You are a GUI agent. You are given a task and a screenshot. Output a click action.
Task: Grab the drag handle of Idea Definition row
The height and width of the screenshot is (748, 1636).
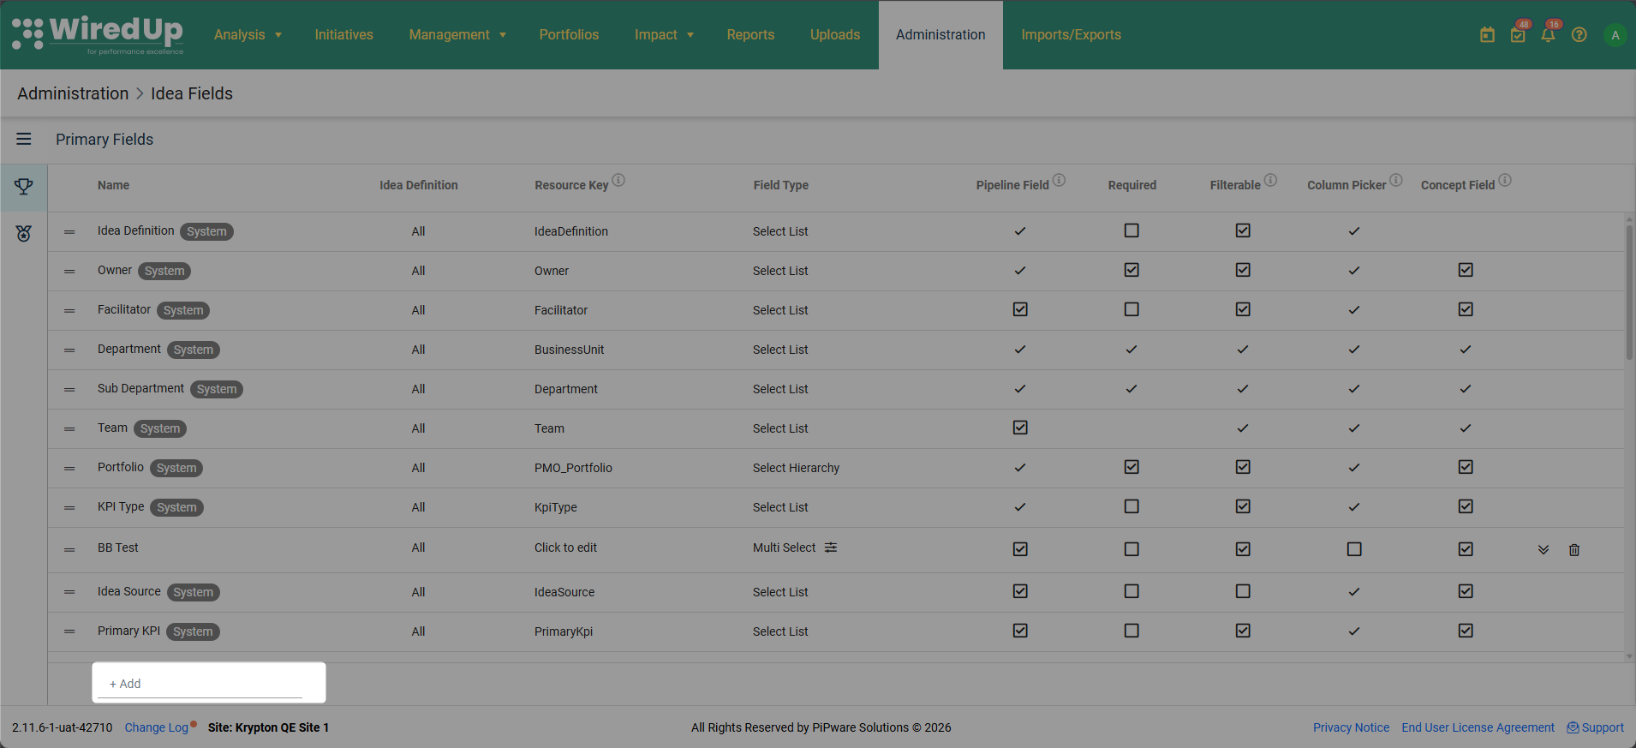pyautogui.click(x=69, y=232)
